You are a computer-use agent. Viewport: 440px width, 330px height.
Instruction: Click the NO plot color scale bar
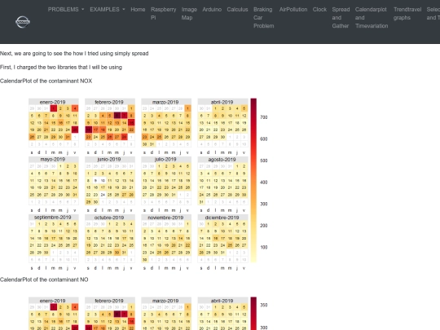pyautogui.click(x=253, y=314)
